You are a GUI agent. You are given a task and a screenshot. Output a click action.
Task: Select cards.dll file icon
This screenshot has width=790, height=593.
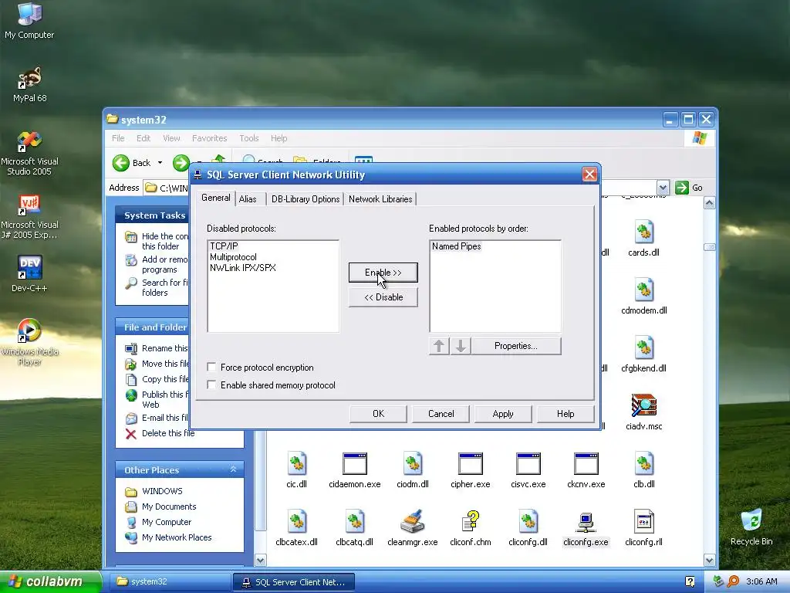(x=643, y=239)
